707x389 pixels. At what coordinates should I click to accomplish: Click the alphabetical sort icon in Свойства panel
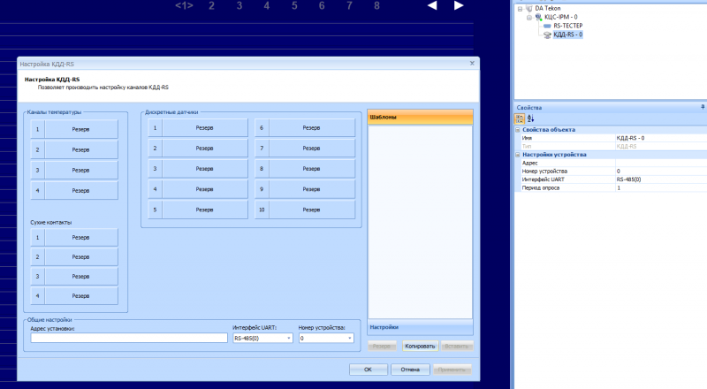[531, 118]
